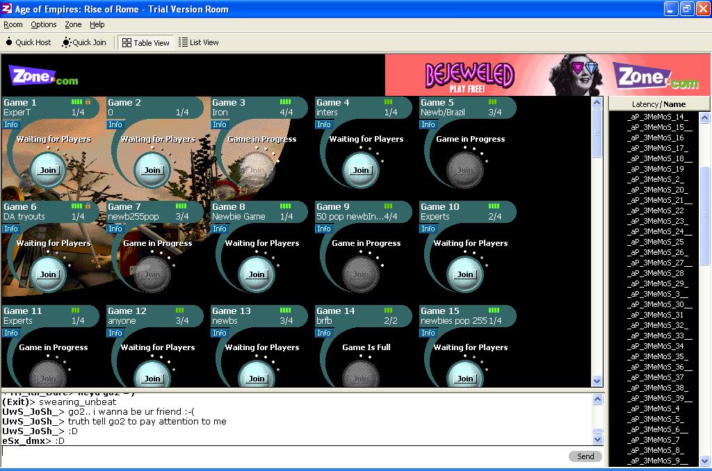Join Game 6 DA tryouts

48,274
